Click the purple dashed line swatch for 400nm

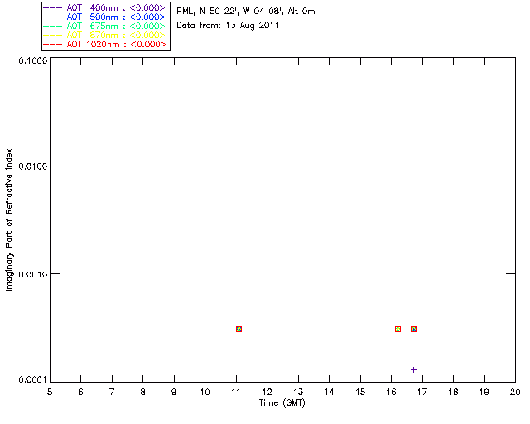53,7
